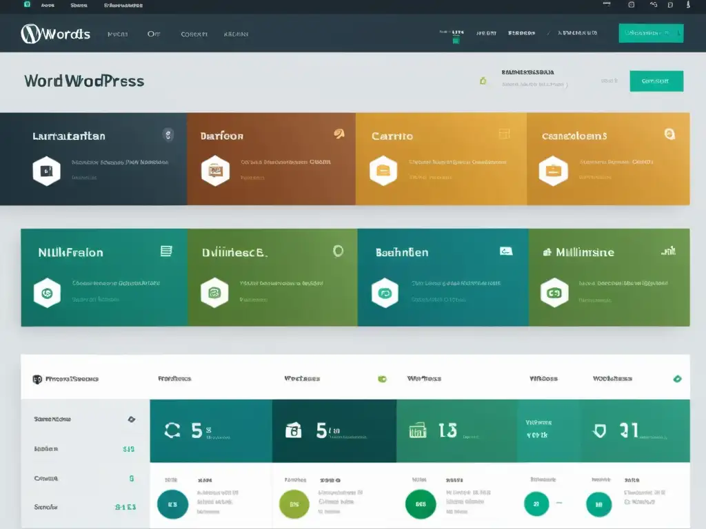Click the white card icon on the Baehnden card
Viewport: 706px width, 529px height.
[x=506, y=251]
